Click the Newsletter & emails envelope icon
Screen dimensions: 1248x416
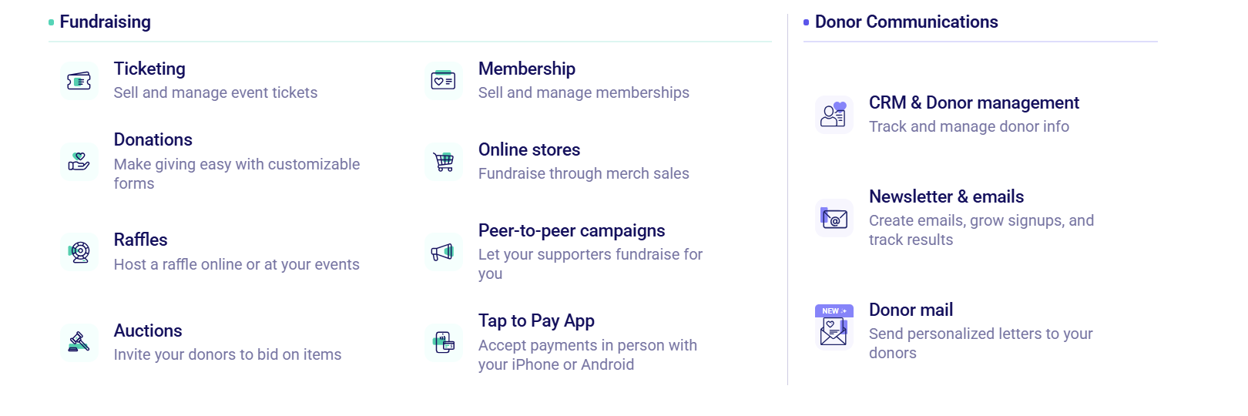[x=834, y=218]
